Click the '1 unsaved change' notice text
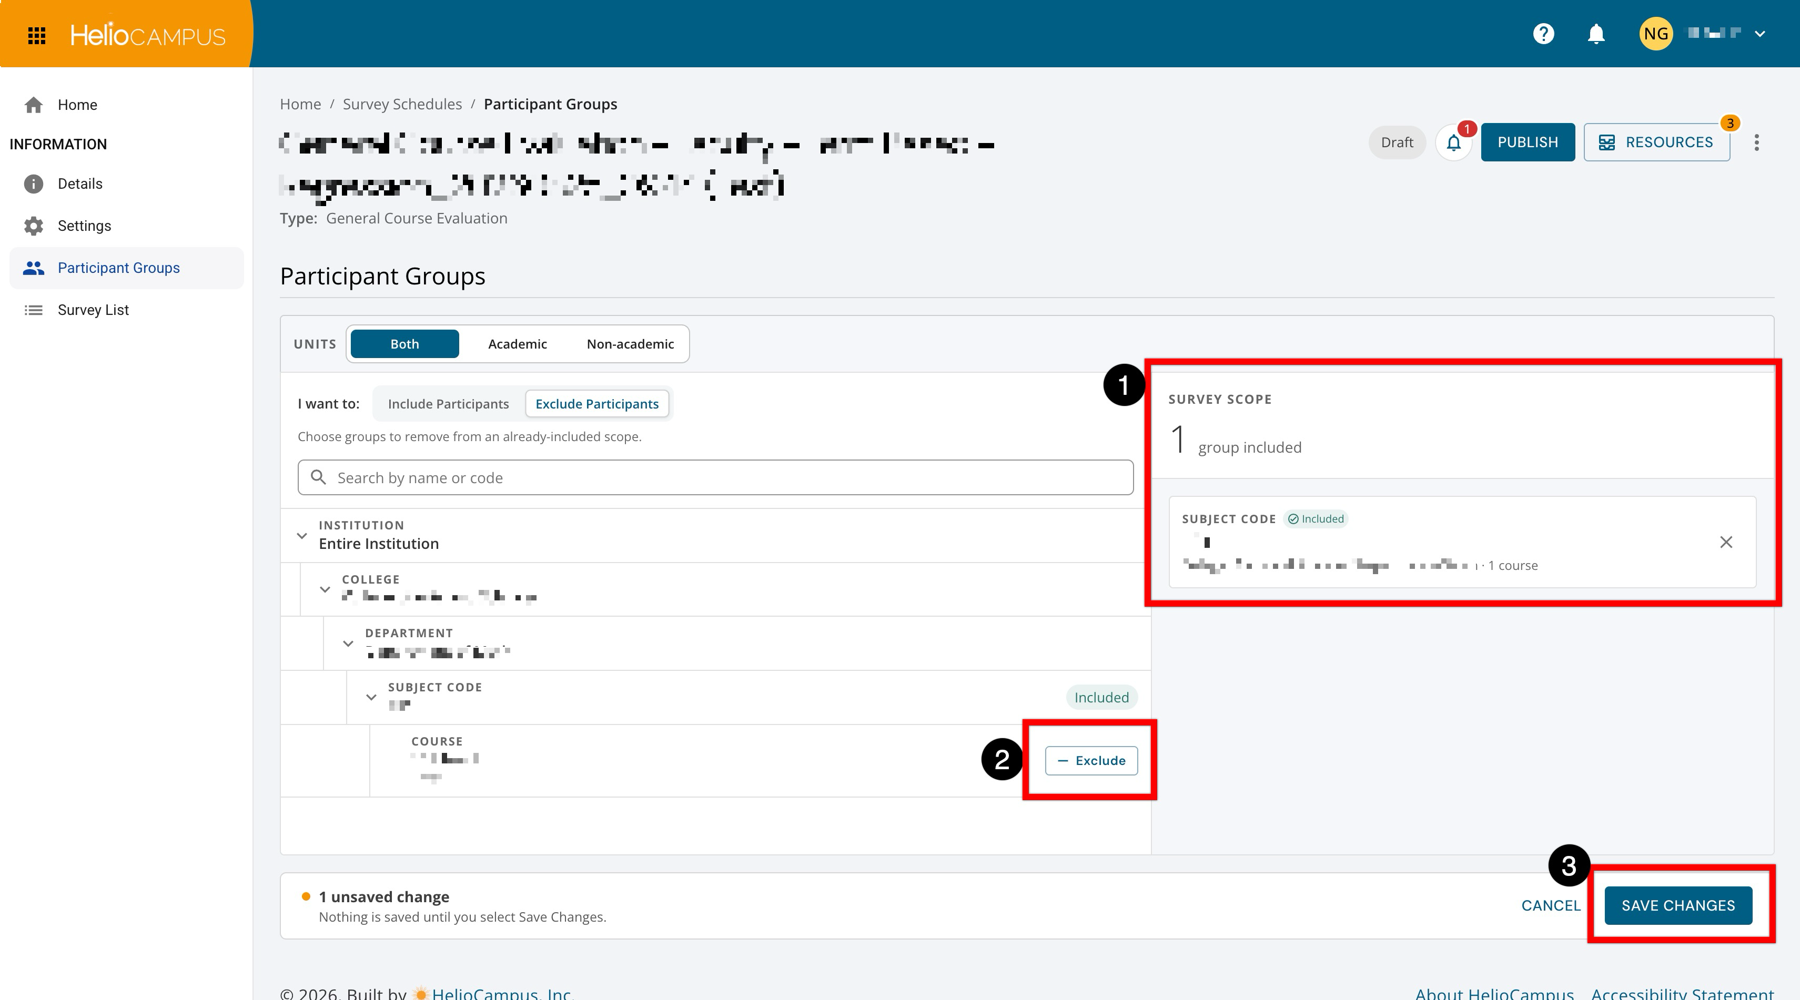The width and height of the screenshot is (1800, 1000). click(383, 896)
